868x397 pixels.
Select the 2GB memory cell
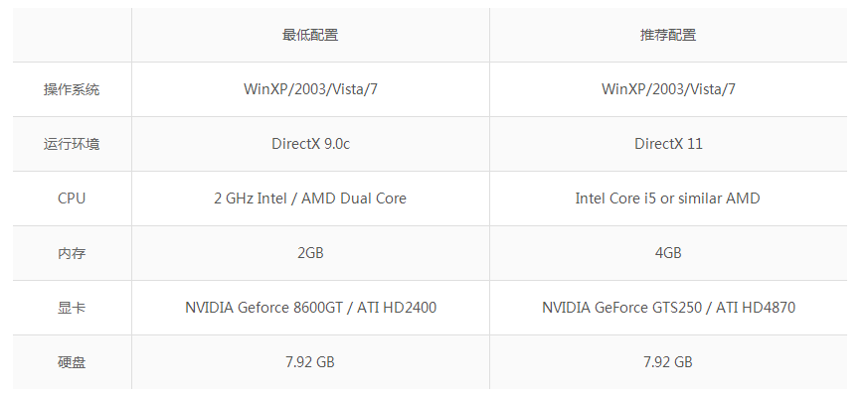[310, 253]
